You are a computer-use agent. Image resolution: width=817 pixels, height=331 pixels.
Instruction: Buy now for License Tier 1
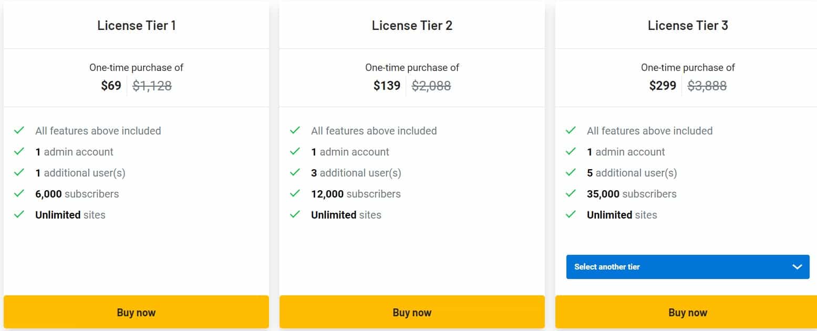click(136, 312)
